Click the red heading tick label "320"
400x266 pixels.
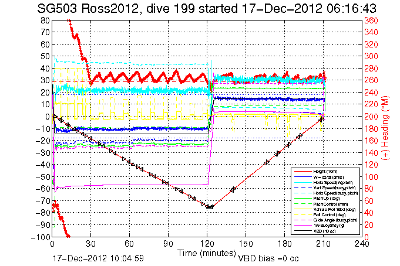tap(371, 45)
